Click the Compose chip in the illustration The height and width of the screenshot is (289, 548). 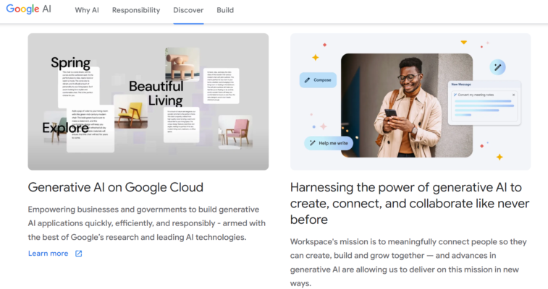[318, 79]
